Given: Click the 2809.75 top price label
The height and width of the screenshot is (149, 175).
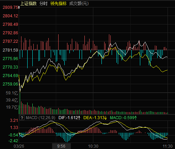Looking at the screenshot, I should (10, 7).
